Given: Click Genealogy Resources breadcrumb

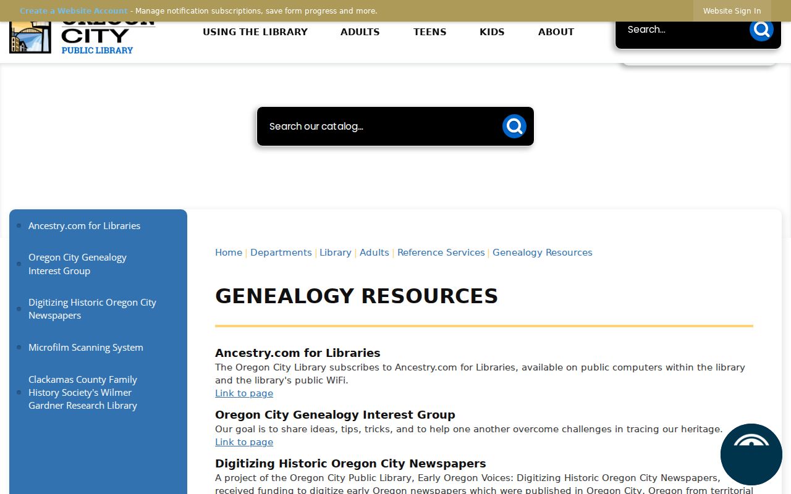Looking at the screenshot, I should point(543,253).
